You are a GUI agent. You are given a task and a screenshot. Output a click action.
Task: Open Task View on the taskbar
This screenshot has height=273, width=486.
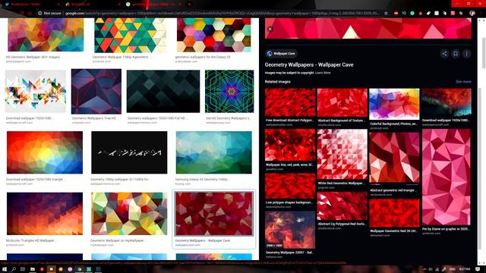tap(23, 269)
